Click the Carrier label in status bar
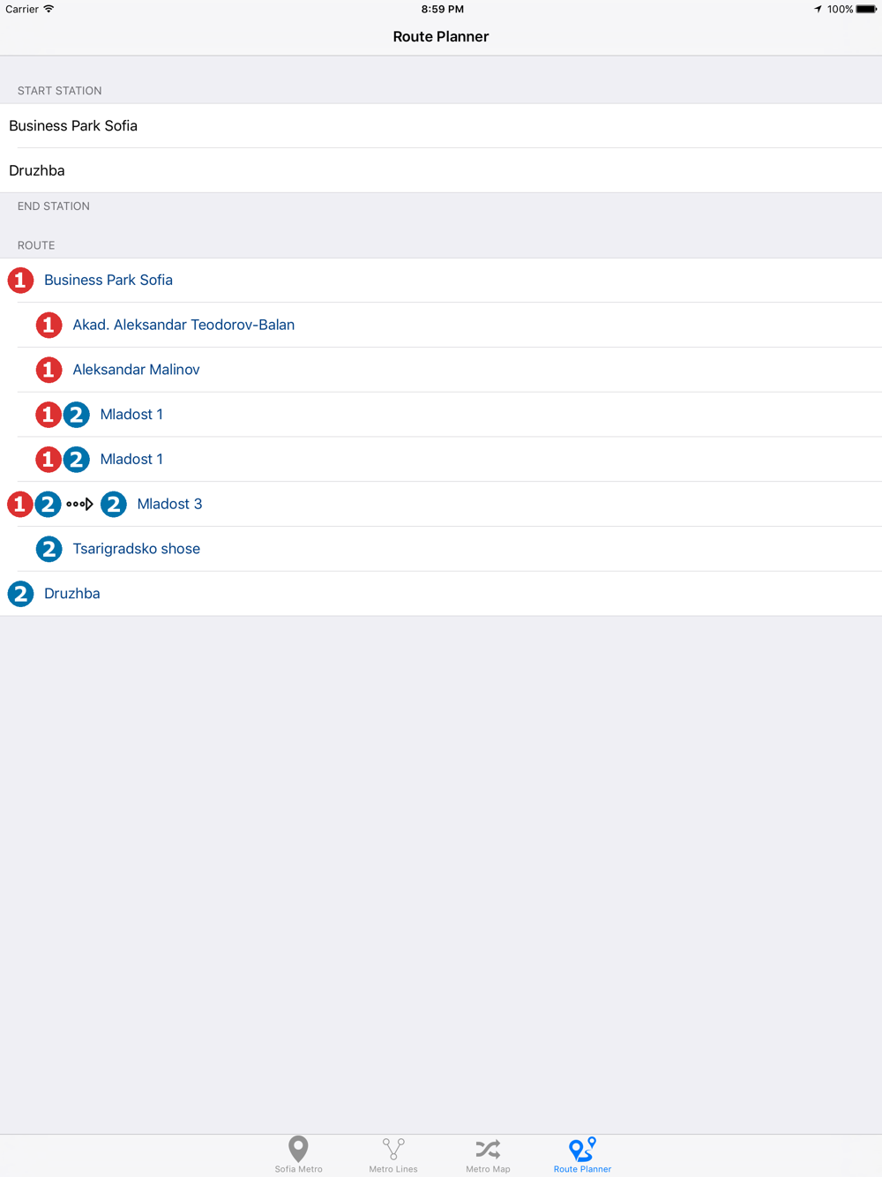 click(22, 9)
